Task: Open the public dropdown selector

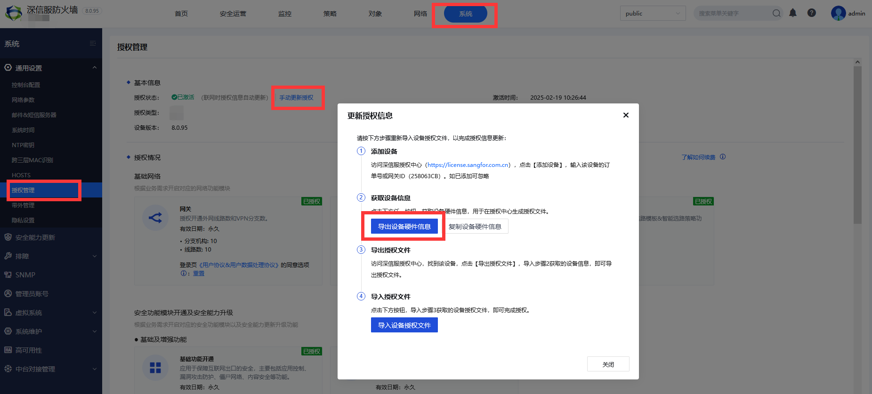Action: pyautogui.click(x=653, y=13)
